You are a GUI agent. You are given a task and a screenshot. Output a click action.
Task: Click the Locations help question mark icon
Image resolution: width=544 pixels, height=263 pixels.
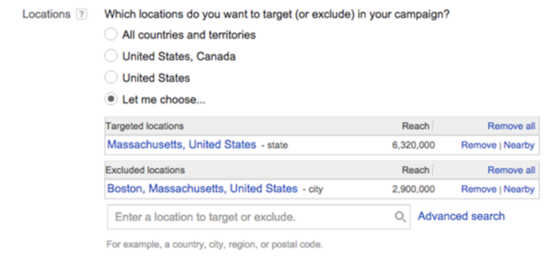point(81,14)
